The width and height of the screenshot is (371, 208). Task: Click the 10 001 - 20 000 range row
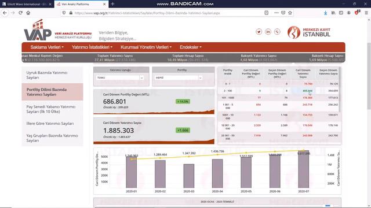point(279,127)
